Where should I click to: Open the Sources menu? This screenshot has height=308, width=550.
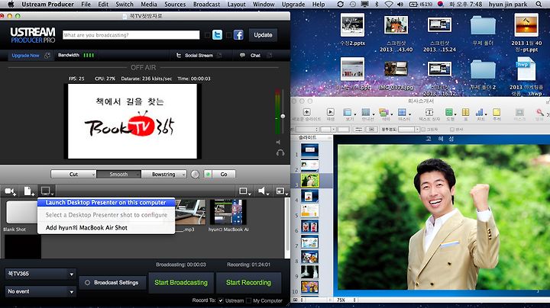(175, 5)
